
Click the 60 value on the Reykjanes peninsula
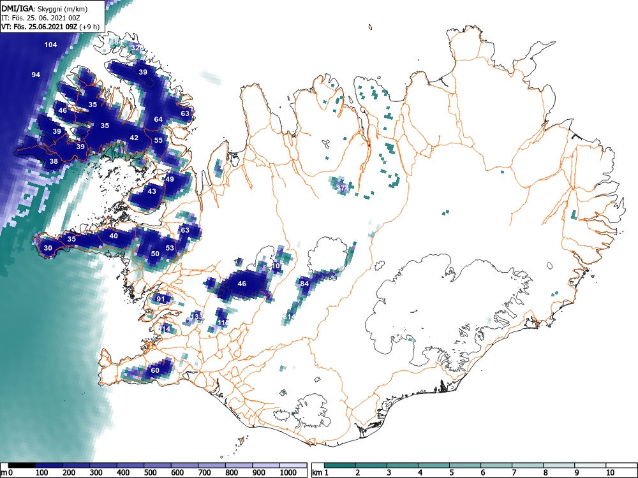pos(155,371)
